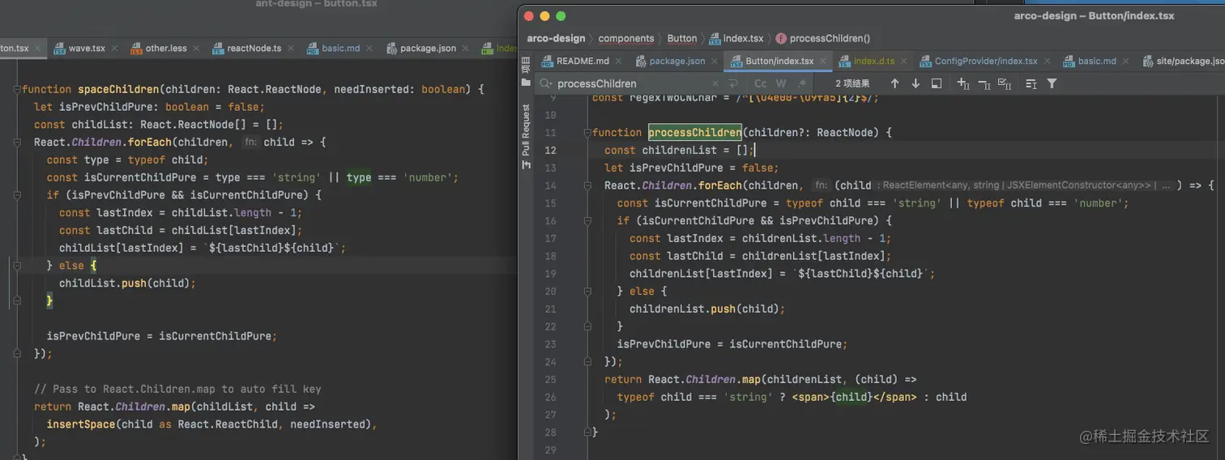Expand collapsed type hint ellipsis on line 14
The width and height of the screenshot is (1225, 460).
pos(1167,185)
